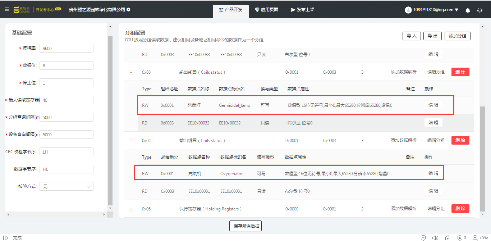491x241 pixels.
Task: Click the 导入 button
Action: point(412,36)
